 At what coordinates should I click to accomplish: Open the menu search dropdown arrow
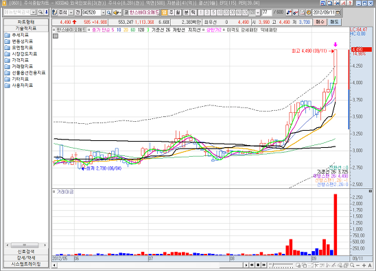[34, 12]
